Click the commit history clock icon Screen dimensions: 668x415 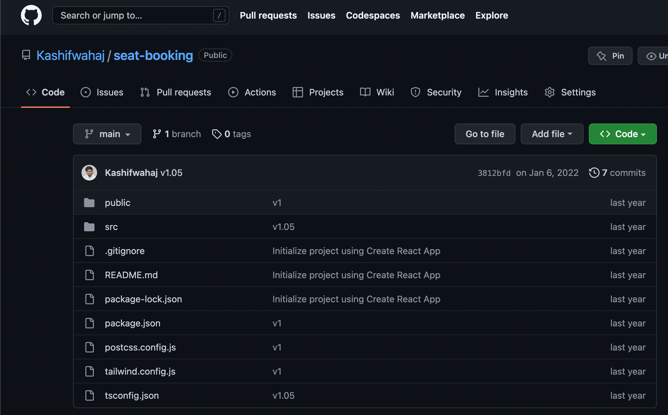pos(594,173)
